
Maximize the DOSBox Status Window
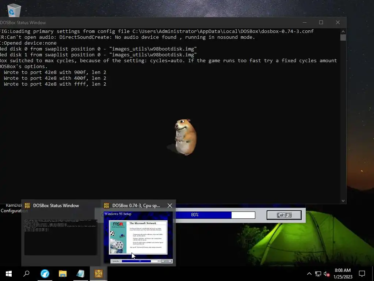tap(321, 22)
